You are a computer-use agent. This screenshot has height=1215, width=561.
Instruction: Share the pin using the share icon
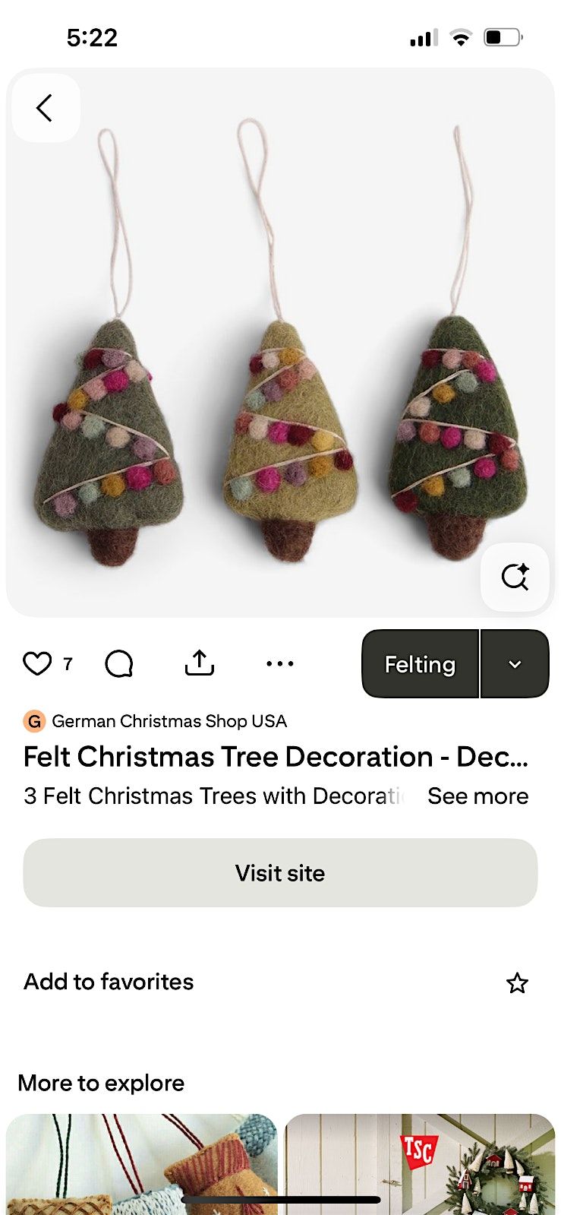point(198,662)
